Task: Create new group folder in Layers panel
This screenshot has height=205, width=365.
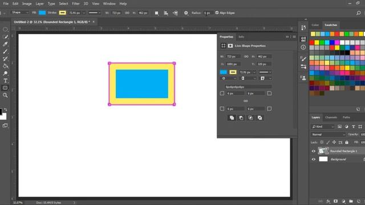Action: tap(351, 201)
